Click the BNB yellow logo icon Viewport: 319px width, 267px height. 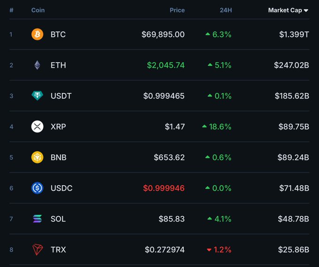37,157
